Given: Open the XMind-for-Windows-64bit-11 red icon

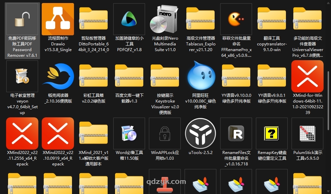Looking at the screenshot, I should click(307, 76).
